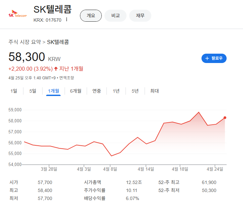The image size is (243, 203).
Task: Click the 시가총액 value 12.52조
Action: pos(134,182)
